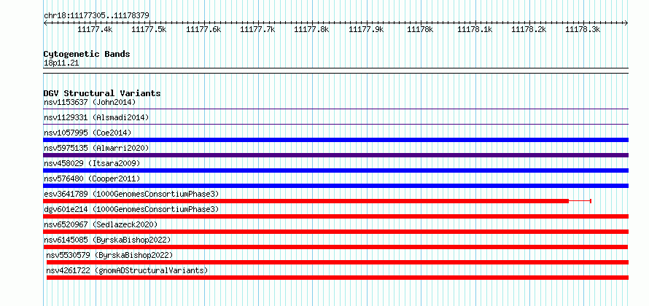Image resolution: width=649 pixels, height=306 pixels.
Task: Click the chr18:11177305..11178379 region label
Action: pos(96,15)
